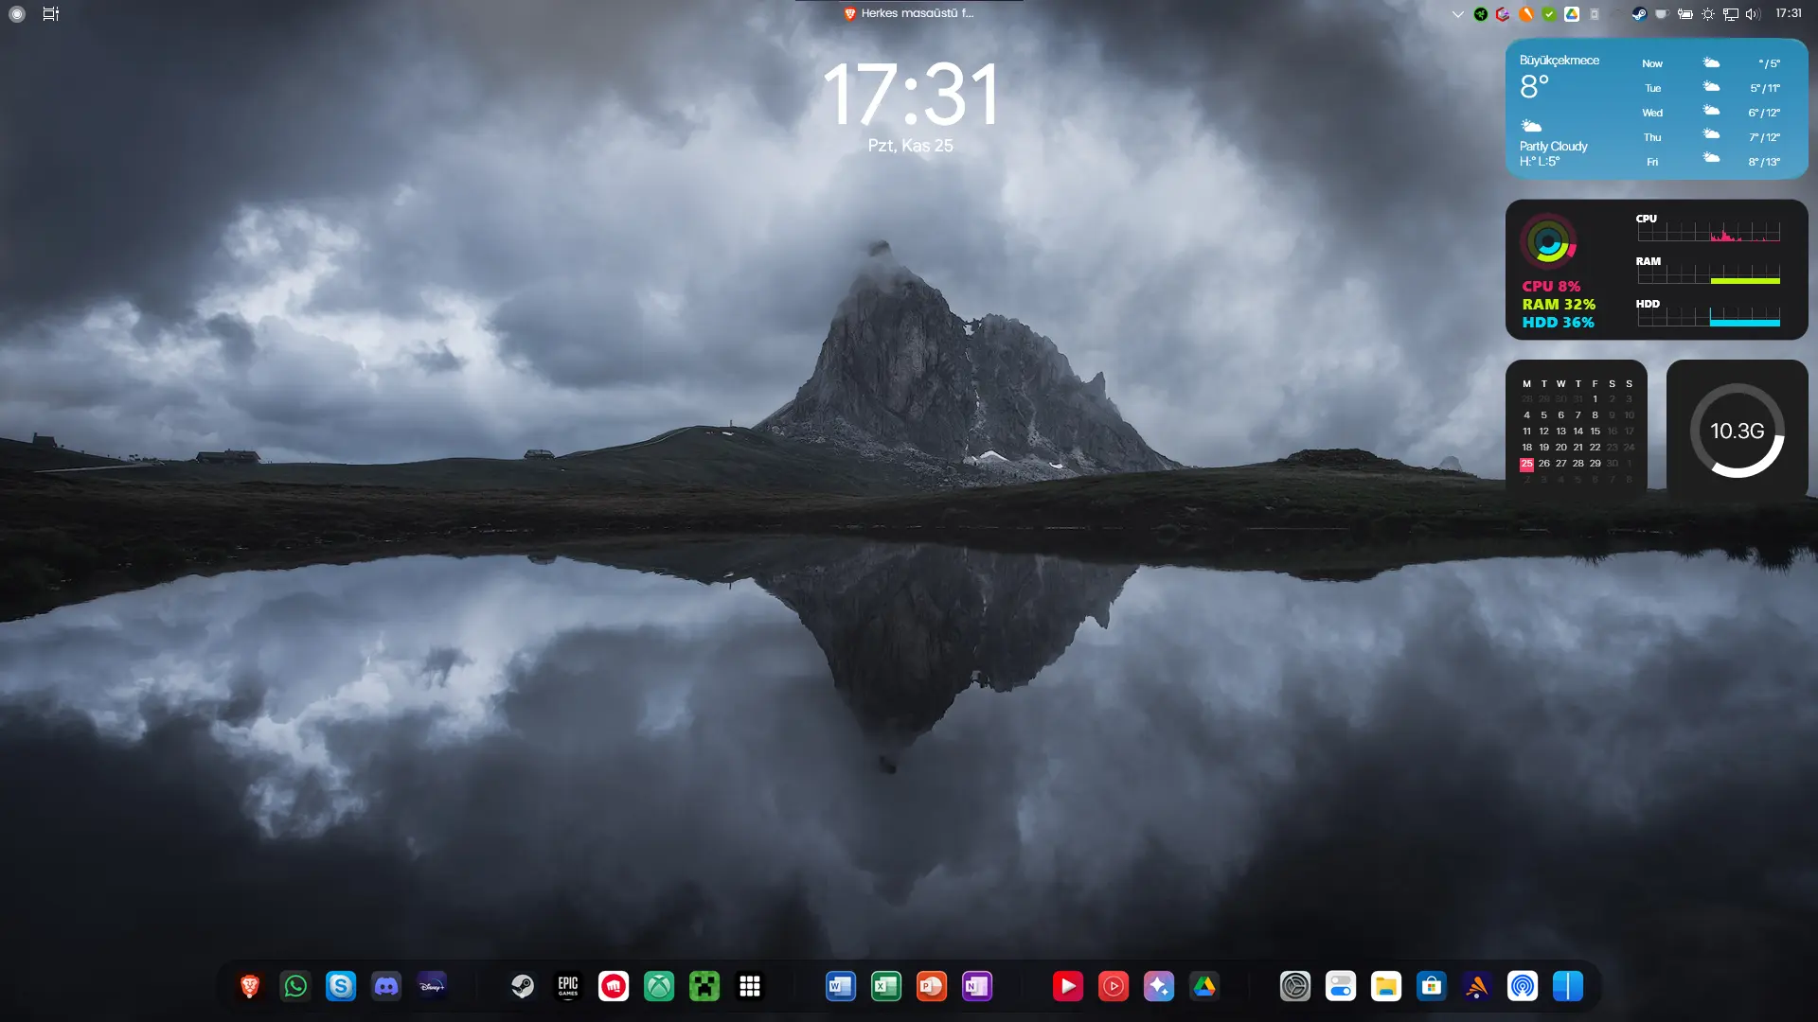Click the Google Drive tray icon
This screenshot has height=1022, width=1818.
(1572, 14)
